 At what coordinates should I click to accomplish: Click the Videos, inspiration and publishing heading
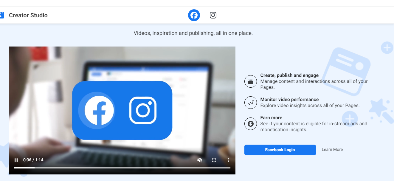193,33
